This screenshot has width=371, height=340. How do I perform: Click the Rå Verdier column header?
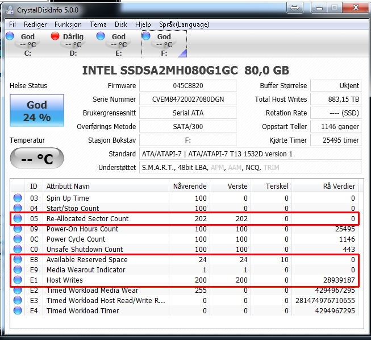click(x=326, y=186)
